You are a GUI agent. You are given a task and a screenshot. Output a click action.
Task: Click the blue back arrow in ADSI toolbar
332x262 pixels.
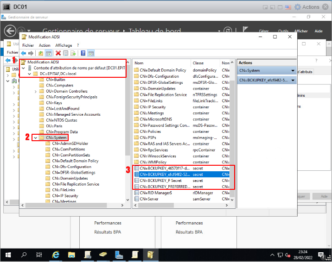pos(24,53)
